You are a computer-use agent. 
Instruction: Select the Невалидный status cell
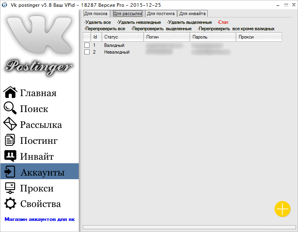pos(117,52)
